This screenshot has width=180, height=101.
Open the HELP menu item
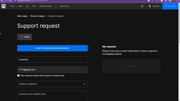pos(34,6)
